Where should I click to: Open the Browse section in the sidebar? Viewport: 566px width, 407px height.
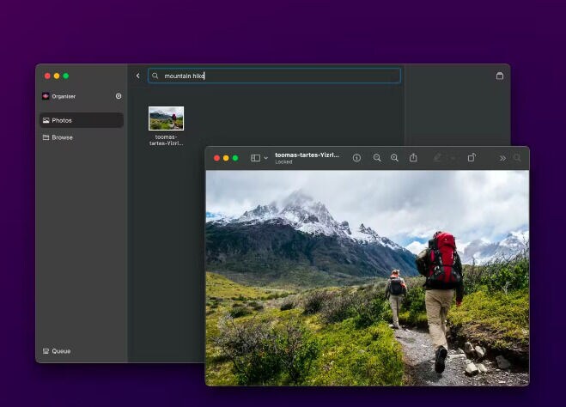82,137
